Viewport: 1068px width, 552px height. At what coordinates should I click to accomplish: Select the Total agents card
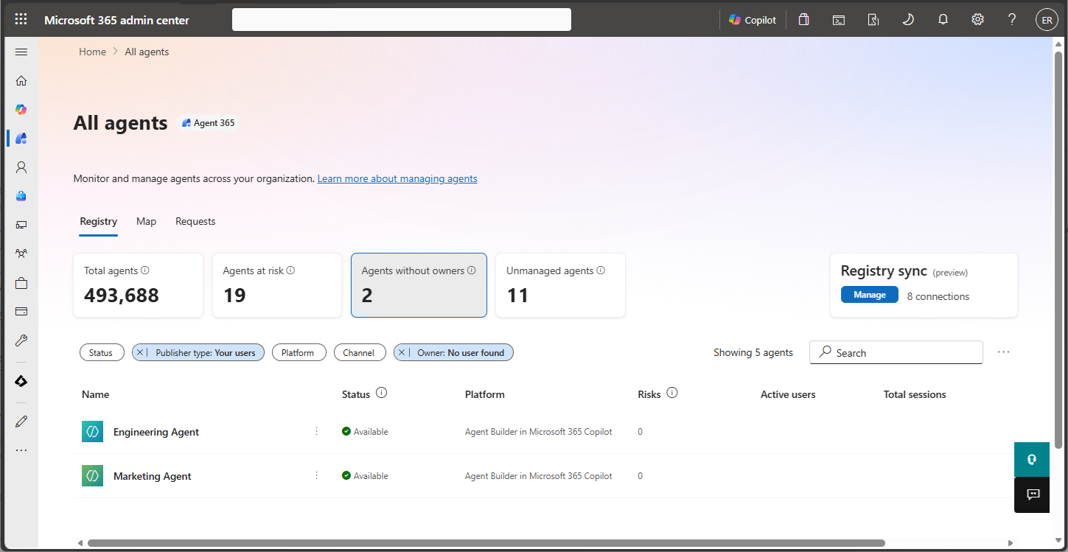coord(139,285)
